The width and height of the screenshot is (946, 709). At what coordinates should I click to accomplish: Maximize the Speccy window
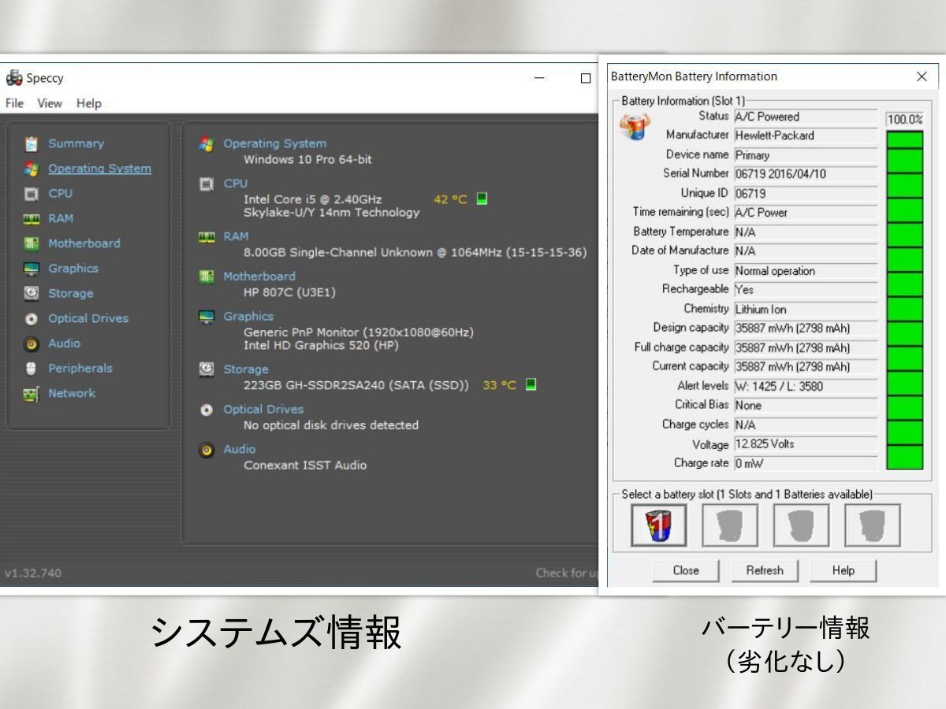[585, 78]
